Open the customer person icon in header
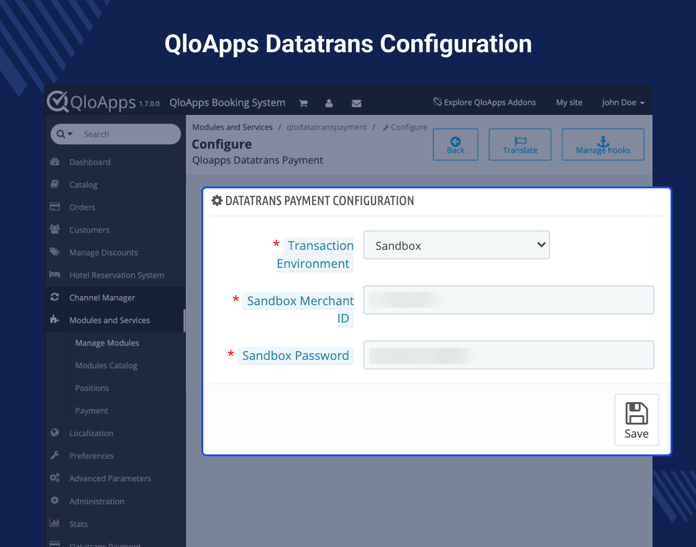Viewport: 696px width, 547px height. point(329,103)
